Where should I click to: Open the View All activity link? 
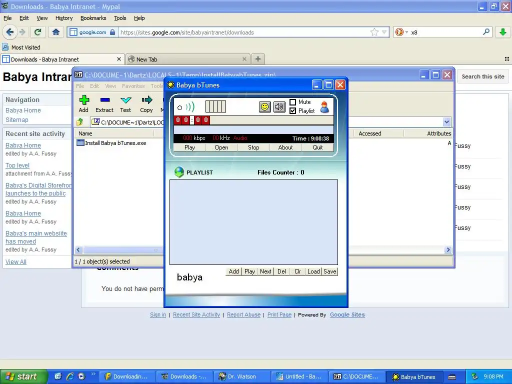tap(16, 262)
